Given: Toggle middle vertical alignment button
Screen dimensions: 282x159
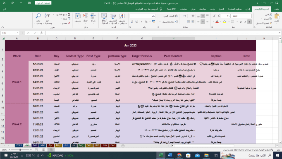Looking at the screenshot, I should coord(203,16).
